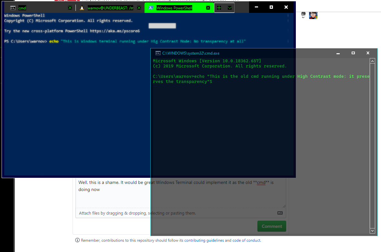Click the info icon beside Remember

(x=77, y=240)
